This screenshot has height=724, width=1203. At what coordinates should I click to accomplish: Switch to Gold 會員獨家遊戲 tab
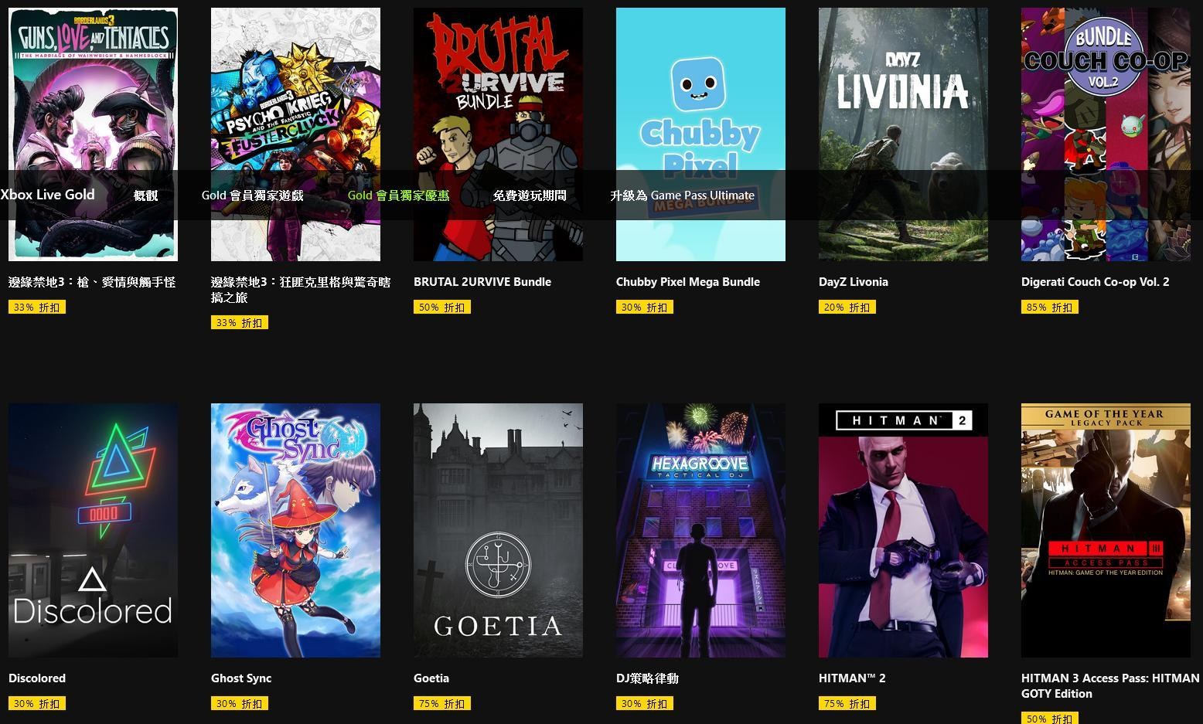[252, 195]
